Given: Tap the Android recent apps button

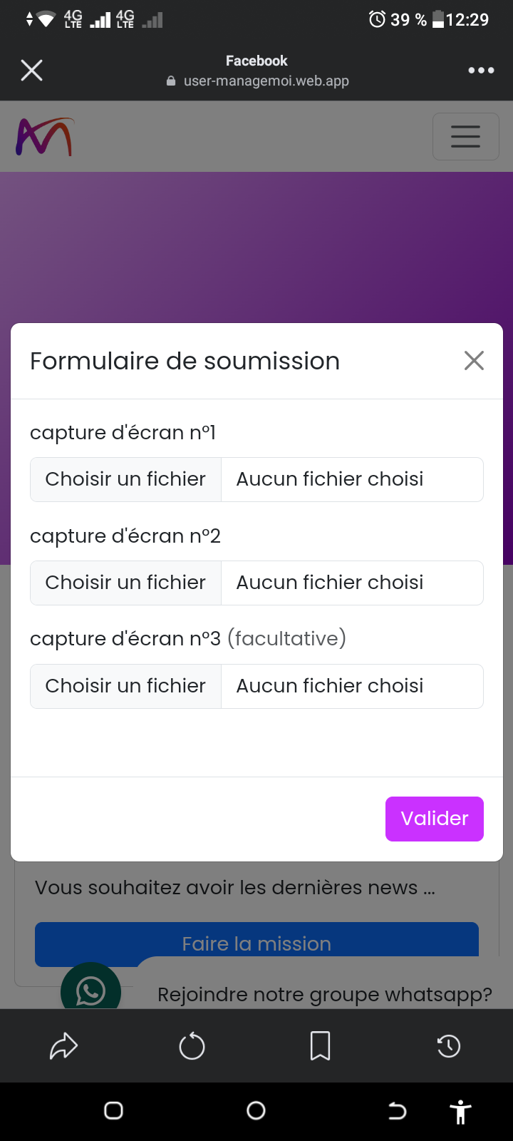Looking at the screenshot, I should pos(113,1110).
